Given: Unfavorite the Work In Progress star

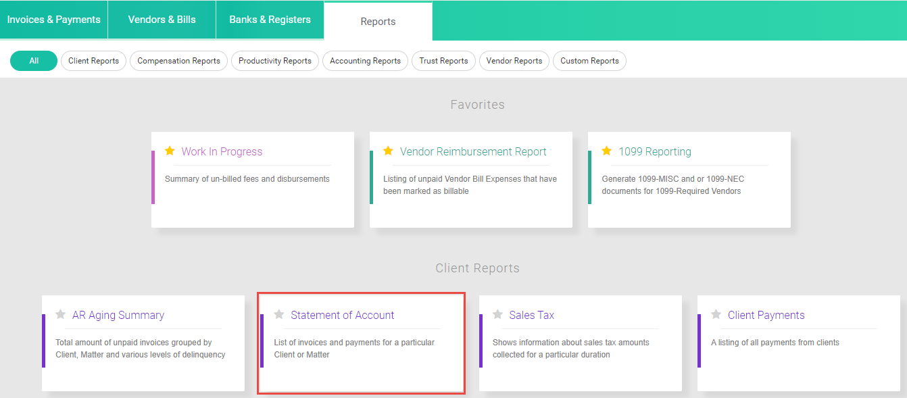Looking at the screenshot, I should point(170,151).
